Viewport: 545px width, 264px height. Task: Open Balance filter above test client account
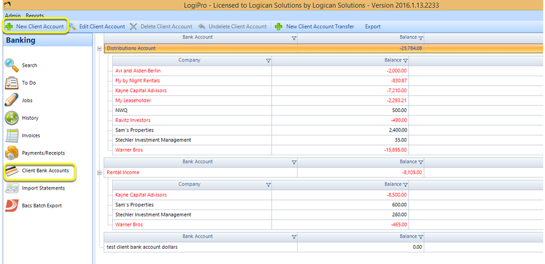tap(421, 237)
